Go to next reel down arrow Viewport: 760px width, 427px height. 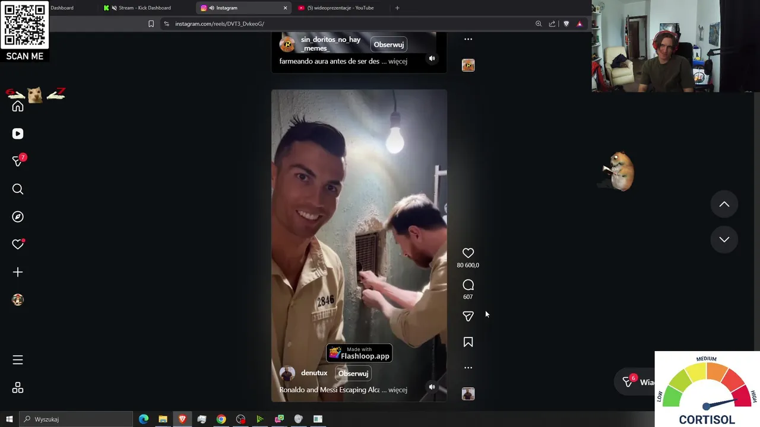[724, 240]
